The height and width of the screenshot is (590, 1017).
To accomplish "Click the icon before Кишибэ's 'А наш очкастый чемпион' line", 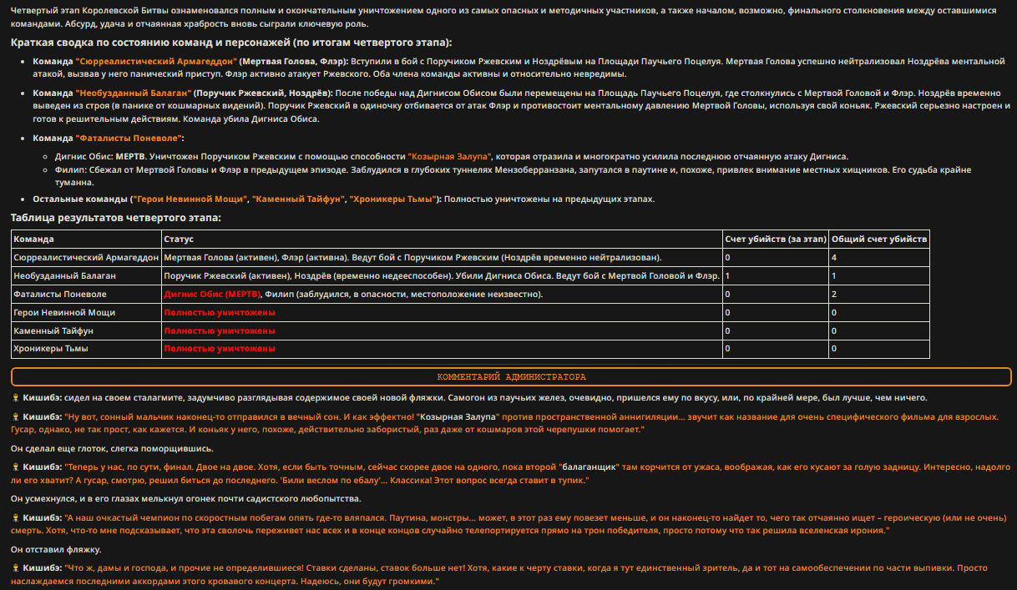I will [x=16, y=517].
